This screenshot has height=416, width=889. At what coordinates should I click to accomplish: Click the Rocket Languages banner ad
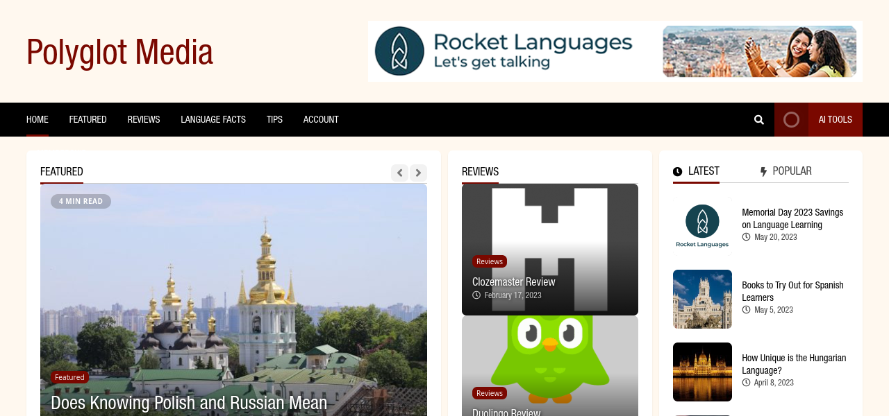[x=615, y=51]
